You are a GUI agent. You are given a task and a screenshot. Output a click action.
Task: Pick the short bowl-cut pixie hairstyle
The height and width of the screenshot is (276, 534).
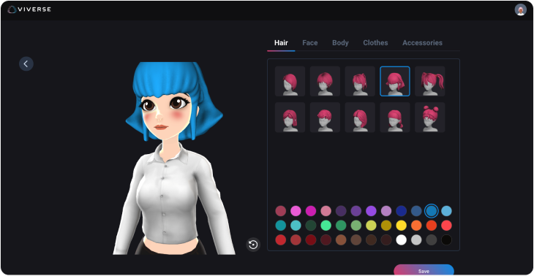(325, 81)
